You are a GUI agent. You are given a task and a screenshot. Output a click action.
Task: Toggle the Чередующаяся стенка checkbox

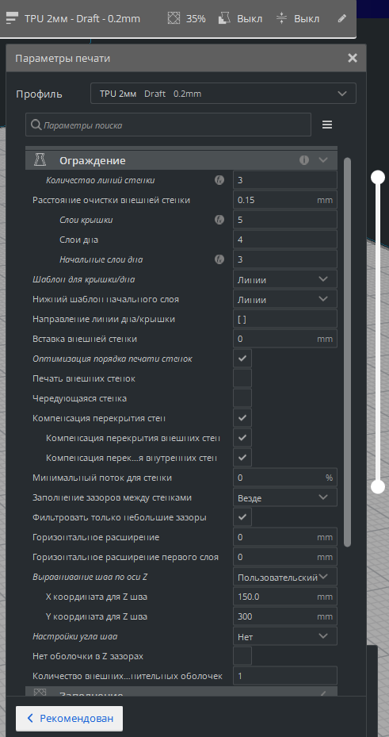coord(242,398)
